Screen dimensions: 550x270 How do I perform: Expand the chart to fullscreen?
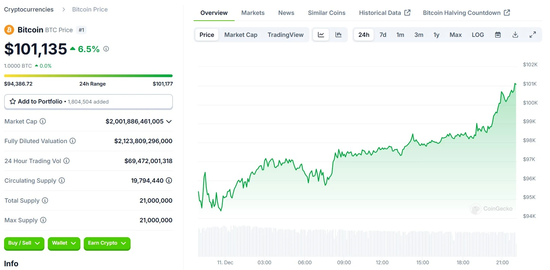tap(533, 35)
